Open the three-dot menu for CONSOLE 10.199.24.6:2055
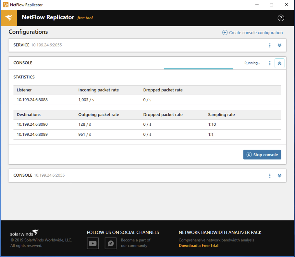This screenshot has height=257, width=295. [x=270, y=175]
